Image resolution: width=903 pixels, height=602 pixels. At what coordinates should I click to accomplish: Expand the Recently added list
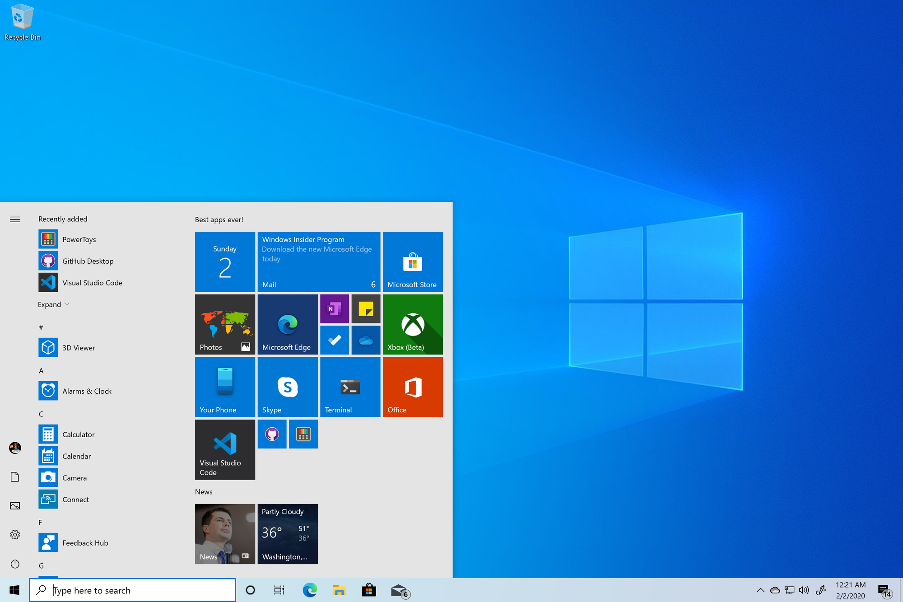[53, 304]
